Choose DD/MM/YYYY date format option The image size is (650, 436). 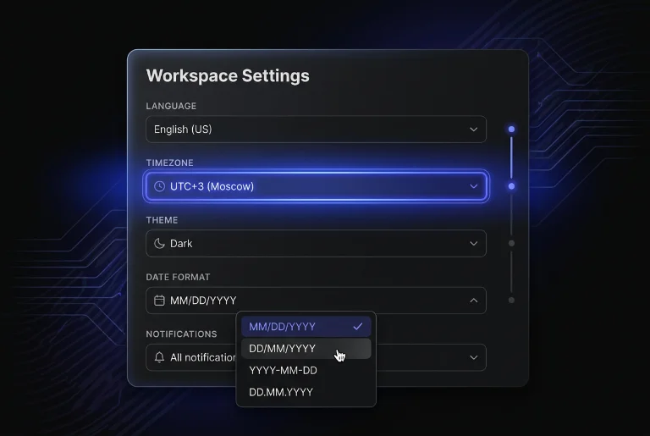pos(306,349)
